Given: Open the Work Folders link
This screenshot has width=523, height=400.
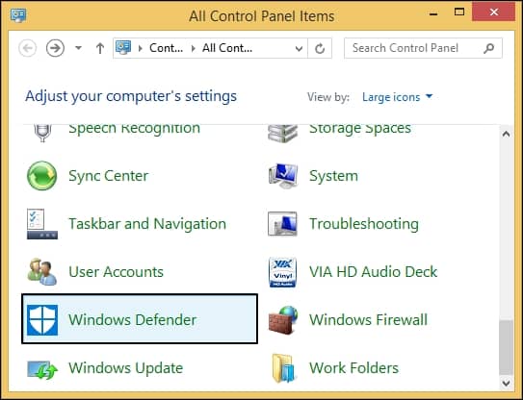Looking at the screenshot, I should (x=353, y=368).
